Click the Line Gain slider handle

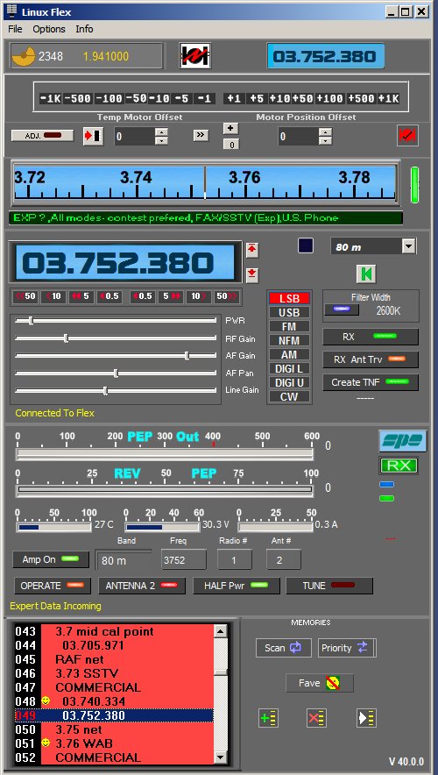click(x=105, y=390)
